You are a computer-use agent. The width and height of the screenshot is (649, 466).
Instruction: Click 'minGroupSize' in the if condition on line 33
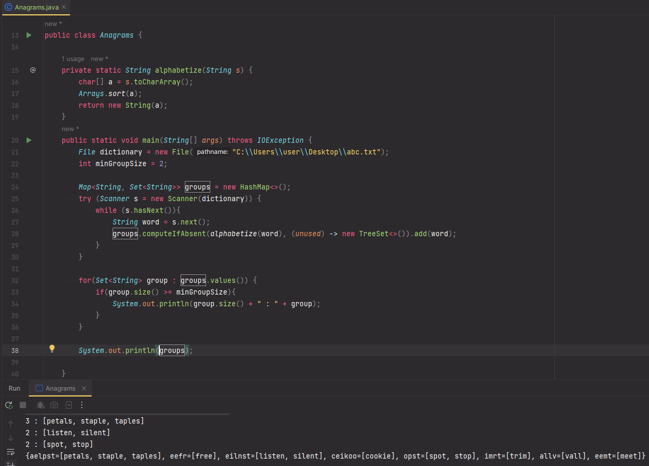tap(202, 292)
